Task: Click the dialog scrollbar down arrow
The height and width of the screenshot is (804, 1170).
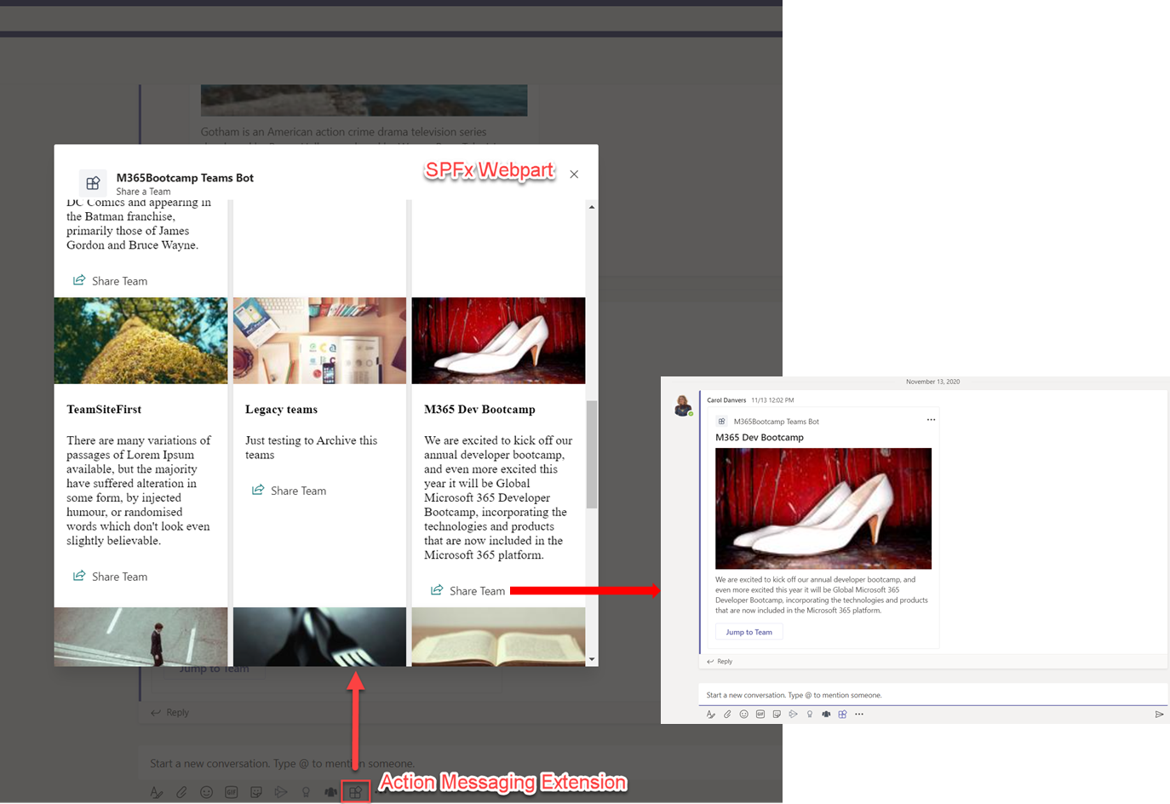Action: (592, 659)
